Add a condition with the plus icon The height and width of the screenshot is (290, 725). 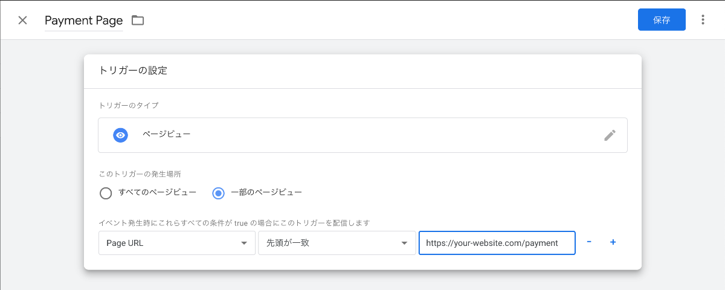(x=613, y=242)
